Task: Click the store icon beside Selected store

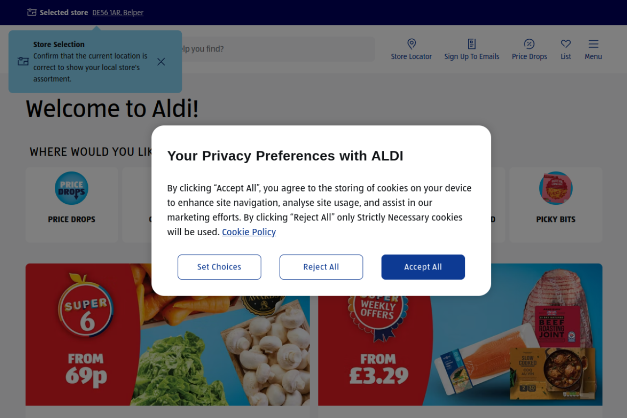Action: click(32, 12)
